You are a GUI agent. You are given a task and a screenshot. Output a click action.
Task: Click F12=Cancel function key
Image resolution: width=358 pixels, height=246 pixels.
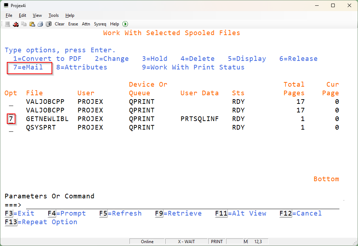(x=300, y=213)
